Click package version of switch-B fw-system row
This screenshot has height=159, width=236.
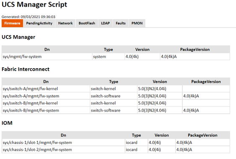click(x=206, y=110)
